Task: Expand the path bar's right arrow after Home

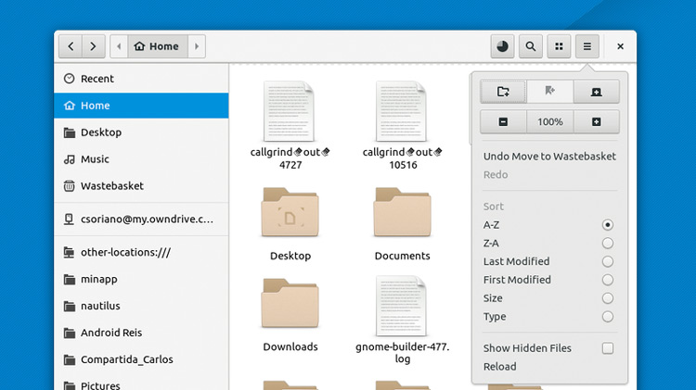Action: click(196, 46)
